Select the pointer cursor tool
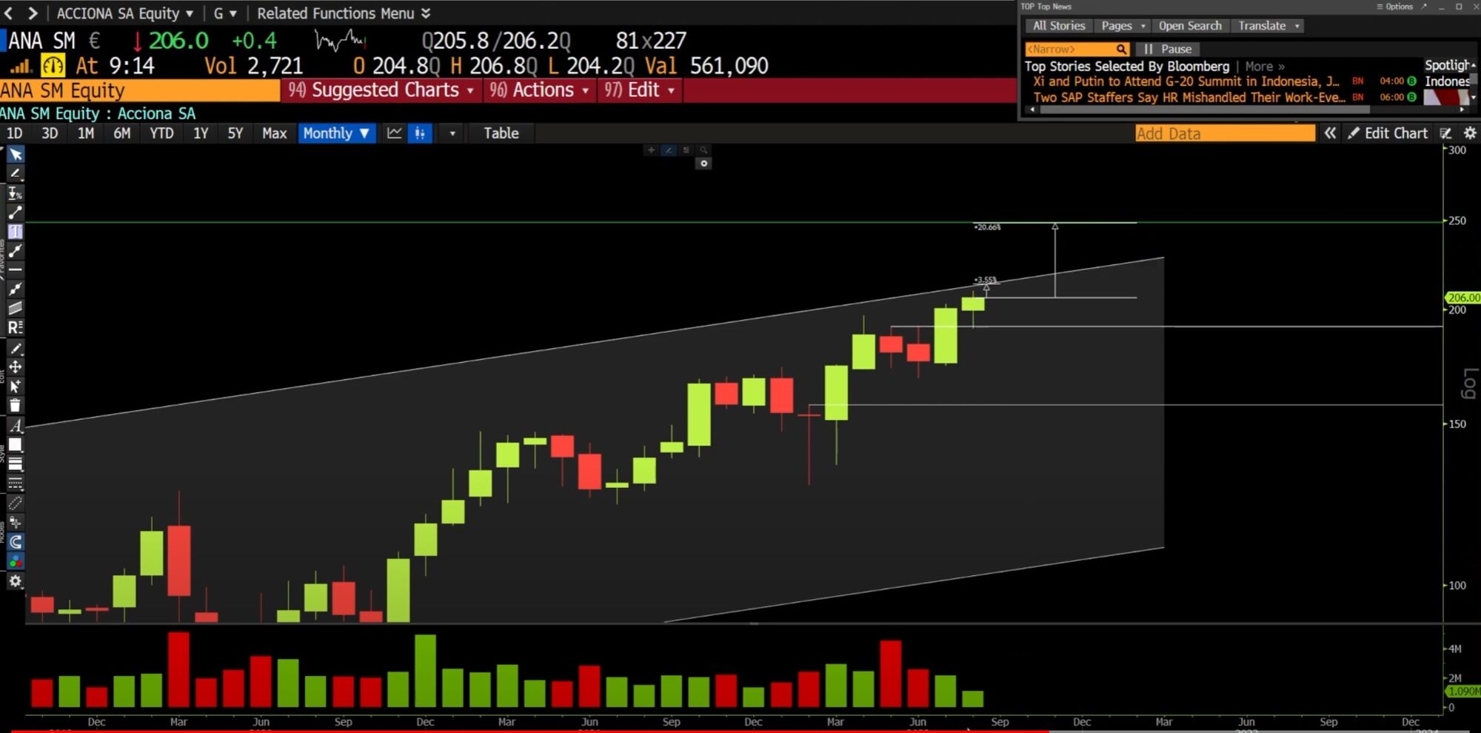1481x733 pixels. click(16, 154)
